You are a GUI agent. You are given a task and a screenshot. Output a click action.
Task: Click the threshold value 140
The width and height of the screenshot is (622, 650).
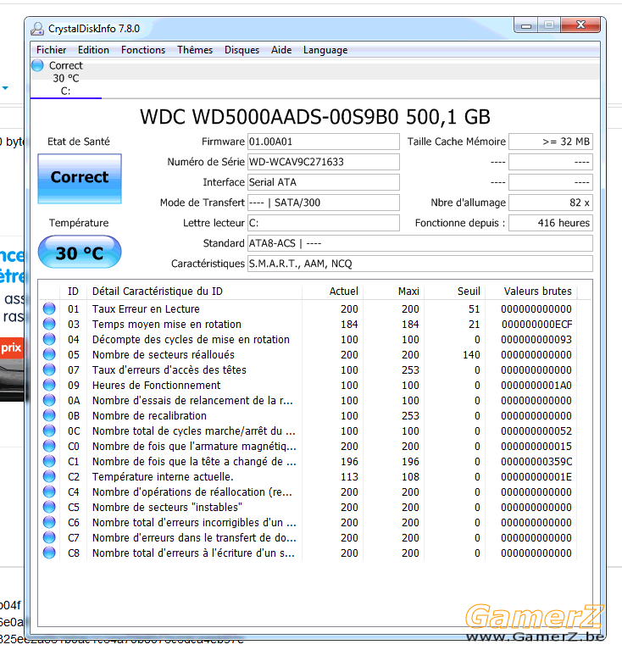pos(471,355)
